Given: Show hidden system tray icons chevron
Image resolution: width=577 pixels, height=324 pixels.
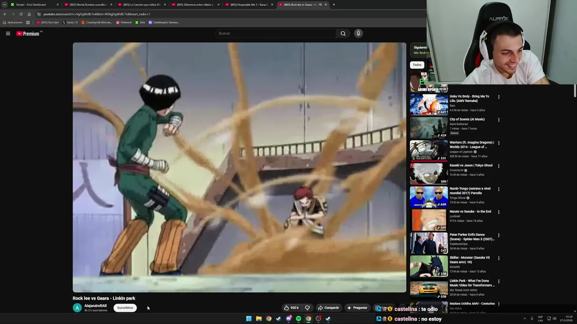Looking at the screenshot, I should tap(524, 319).
